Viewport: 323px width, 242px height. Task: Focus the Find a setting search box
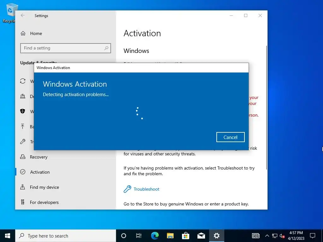[x=66, y=48]
